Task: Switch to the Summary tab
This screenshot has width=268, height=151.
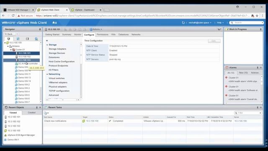Action: point(67,34)
